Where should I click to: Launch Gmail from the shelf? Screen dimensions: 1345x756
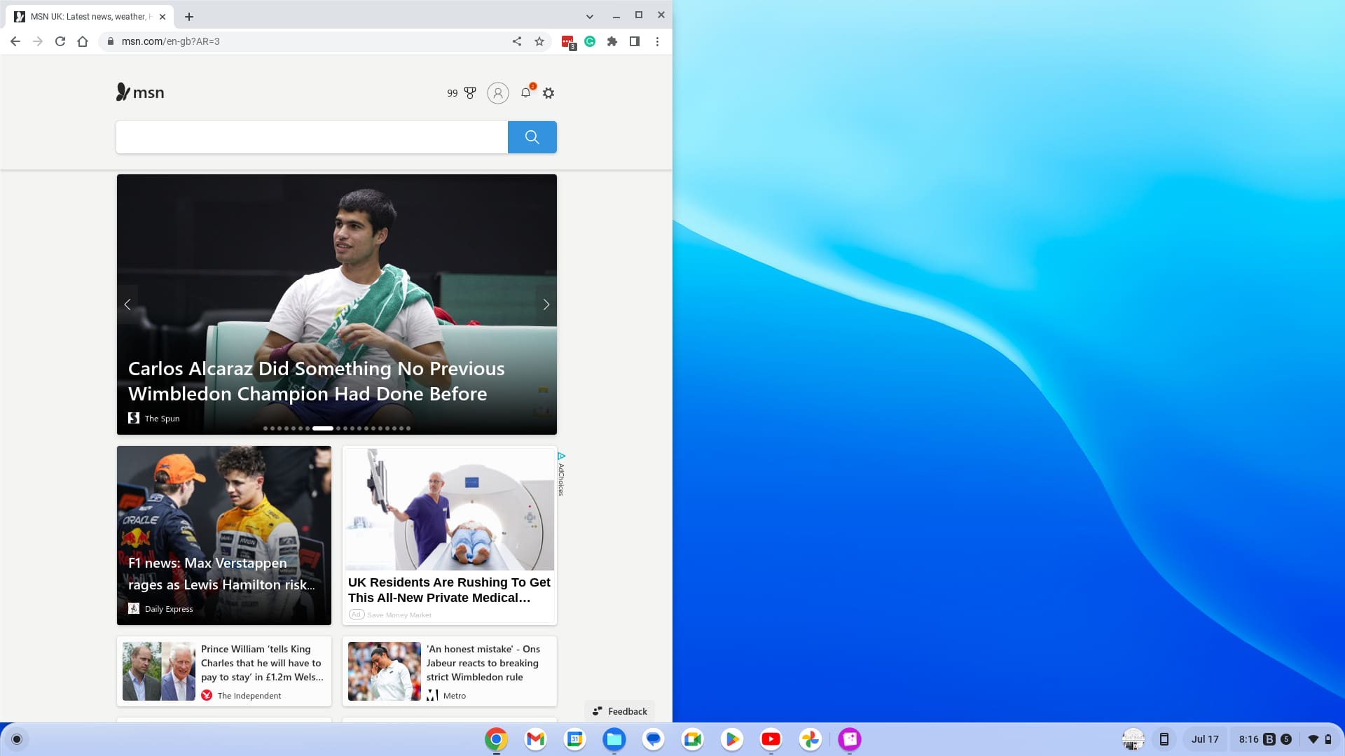(536, 739)
